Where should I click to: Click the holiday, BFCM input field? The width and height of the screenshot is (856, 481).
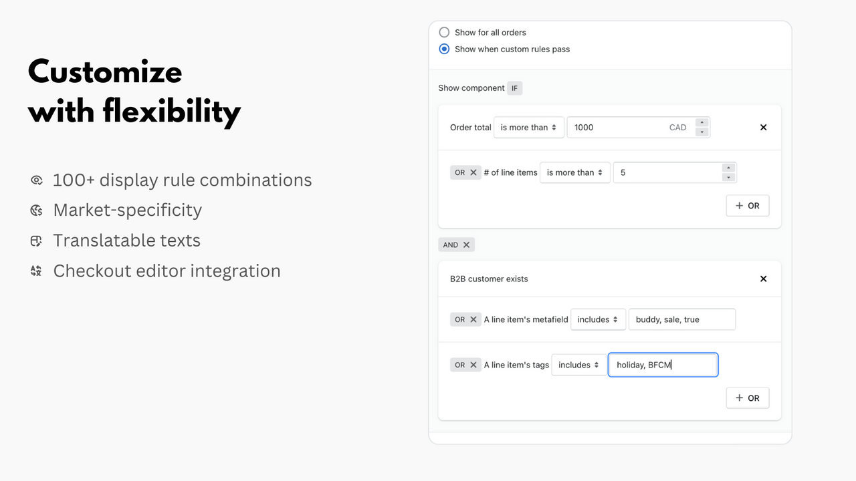(663, 364)
